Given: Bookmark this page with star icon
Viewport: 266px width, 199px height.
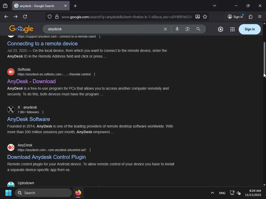Looking at the screenshot, I should point(205,17).
